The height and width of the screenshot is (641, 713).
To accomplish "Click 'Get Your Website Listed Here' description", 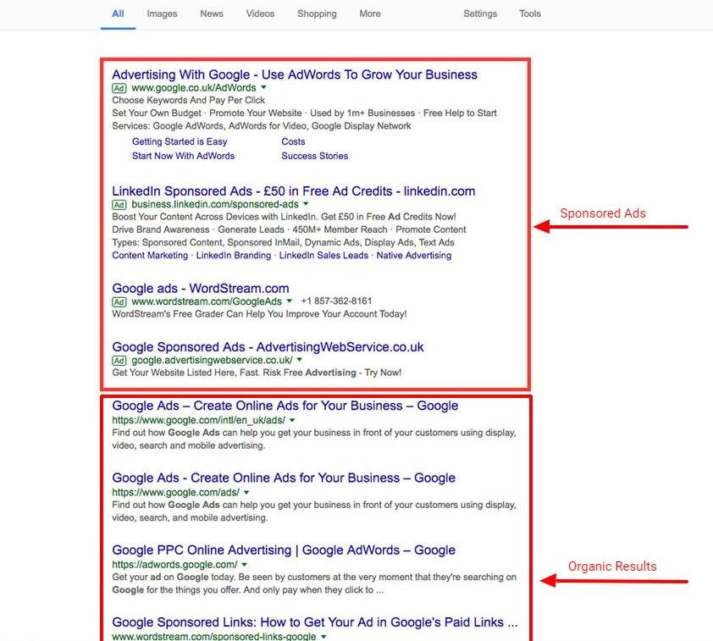I will coord(257,373).
